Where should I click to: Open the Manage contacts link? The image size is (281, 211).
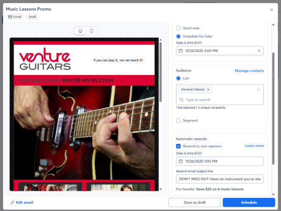[249, 71]
